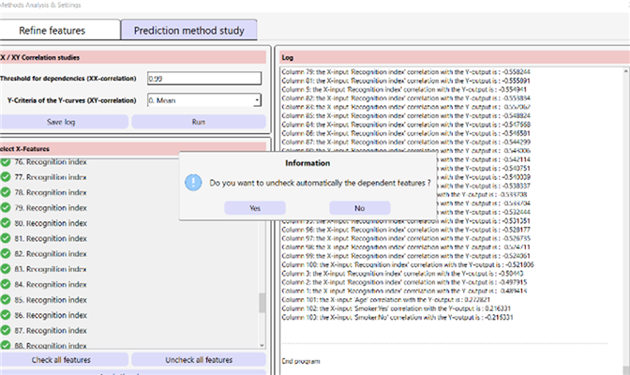Click the Select X-Features panel header

tap(133, 149)
